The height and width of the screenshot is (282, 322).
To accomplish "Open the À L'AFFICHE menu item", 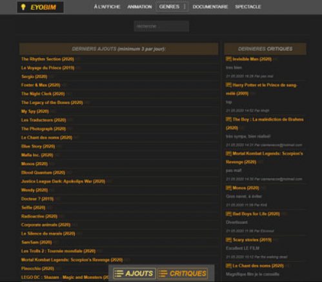I will point(107,7).
